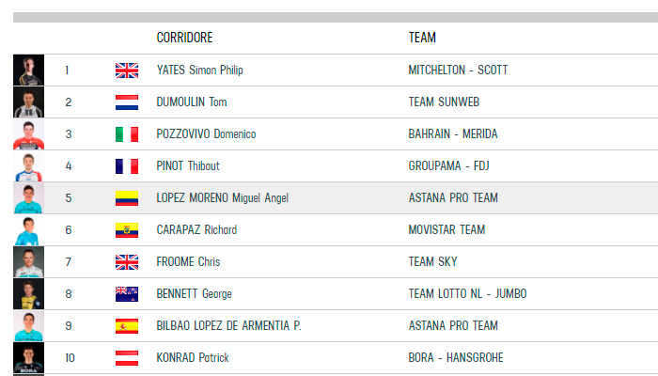Image resolution: width=658 pixels, height=376 pixels.
Task: Click the TEAM column header
Action: coord(422,38)
